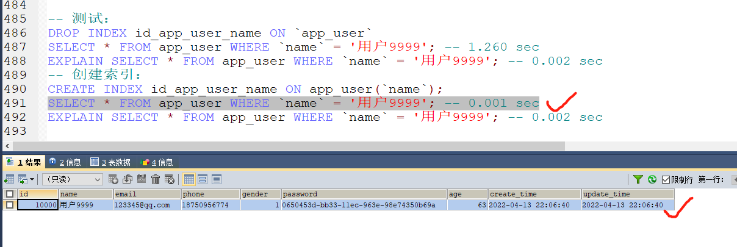Select the gender cell with value 1
The width and height of the screenshot is (737, 247).
pyautogui.click(x=261, y=205)
